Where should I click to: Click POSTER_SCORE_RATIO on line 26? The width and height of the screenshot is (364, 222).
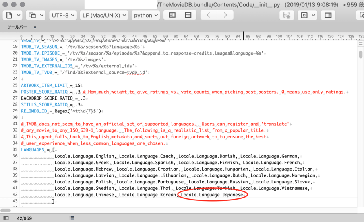click(44, 92)
